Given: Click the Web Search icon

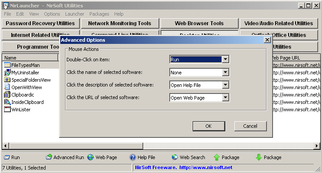Looking at the screenshot, I should 175,157.
